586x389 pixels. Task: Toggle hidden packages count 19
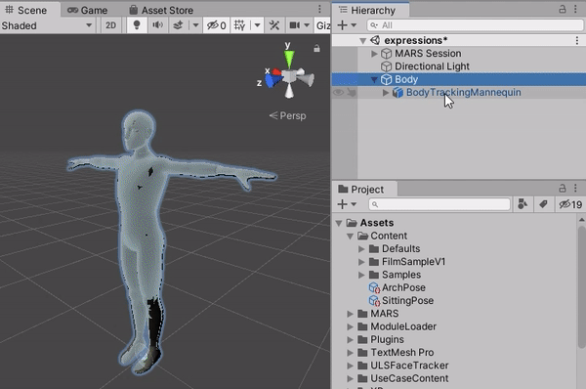tap(570, 204)
